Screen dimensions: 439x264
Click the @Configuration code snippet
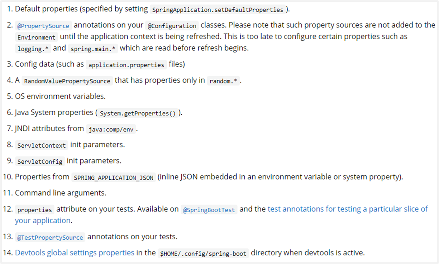pos(172,26)
